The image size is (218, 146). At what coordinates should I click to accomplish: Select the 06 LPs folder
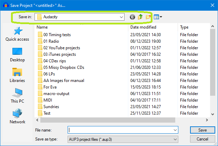49,74
